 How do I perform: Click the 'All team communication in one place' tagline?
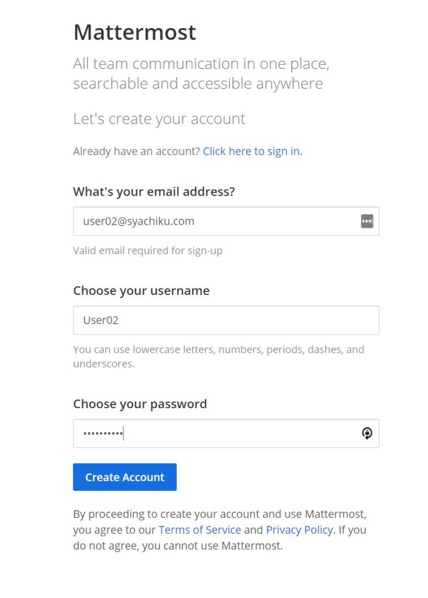(x=201, y=64)
